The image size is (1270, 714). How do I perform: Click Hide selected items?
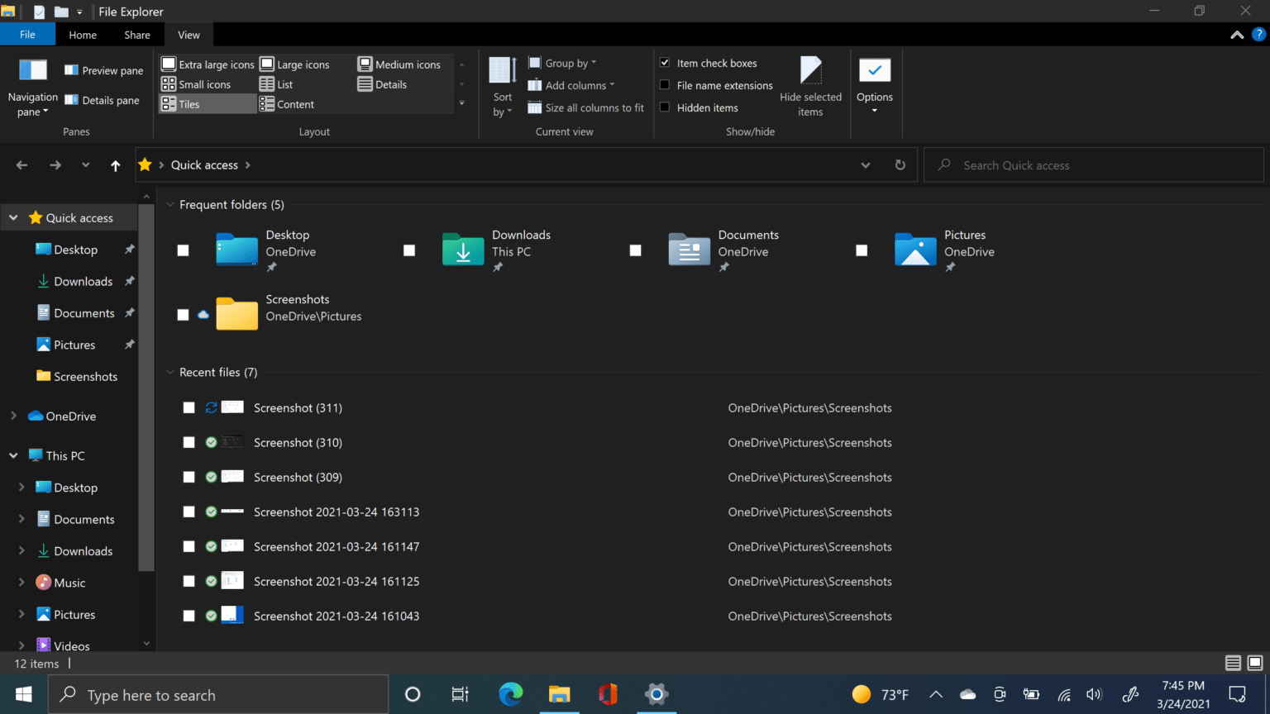coord(810,87)
